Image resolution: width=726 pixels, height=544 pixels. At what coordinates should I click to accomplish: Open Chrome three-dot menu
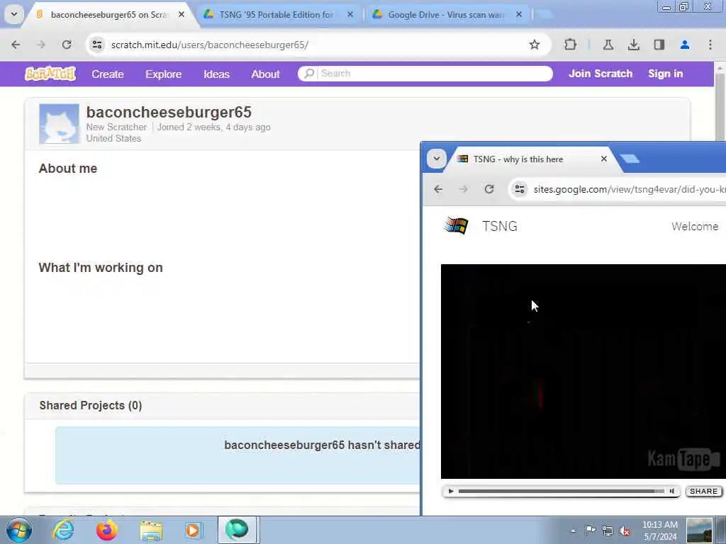coord(710,45)
